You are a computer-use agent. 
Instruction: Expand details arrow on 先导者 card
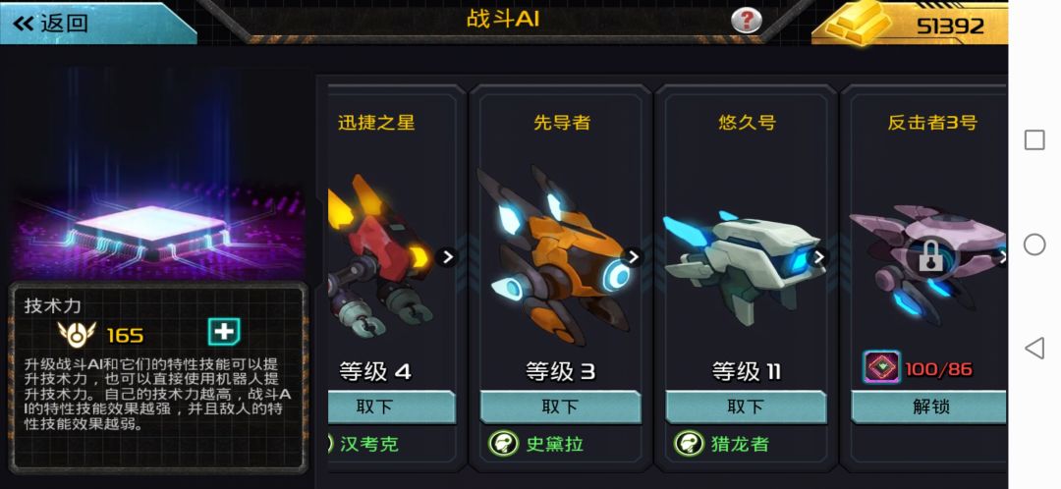click(x=632, y=257)
